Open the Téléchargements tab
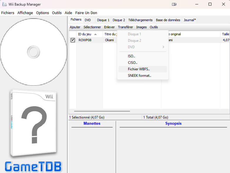The width and height of the screenshot is (230, 173). pos(140,20)
